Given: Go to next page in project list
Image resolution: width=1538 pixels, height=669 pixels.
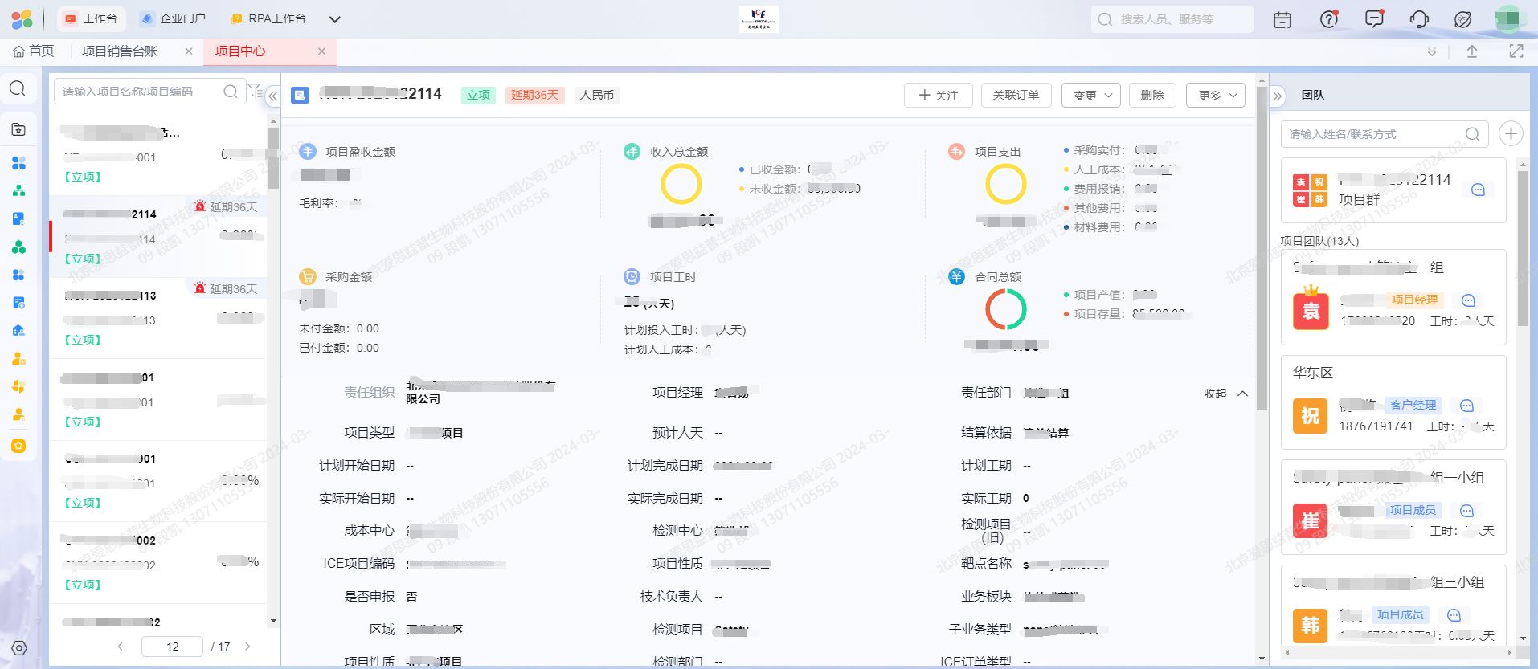Looking at the screenshot, I should [247, 647].
